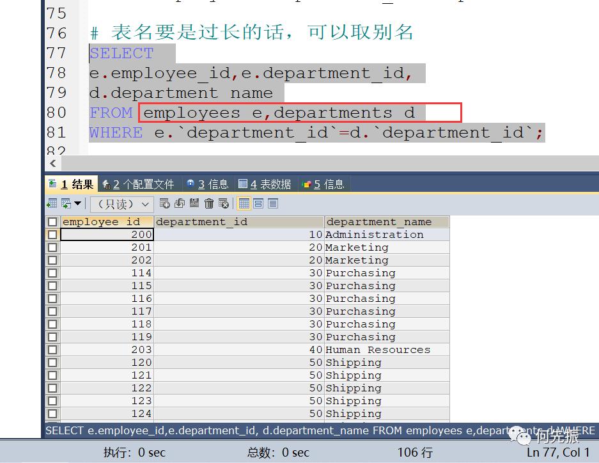Click the d.department_name text on line 79
Image resolution: width=599 pixels, height=463 pixels.
click(181, 93)
